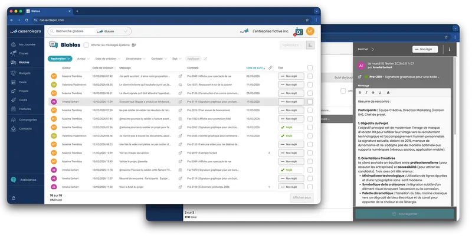Open the Assistance help icon
Screen dimensions: 472x237
tap(13, 180)
